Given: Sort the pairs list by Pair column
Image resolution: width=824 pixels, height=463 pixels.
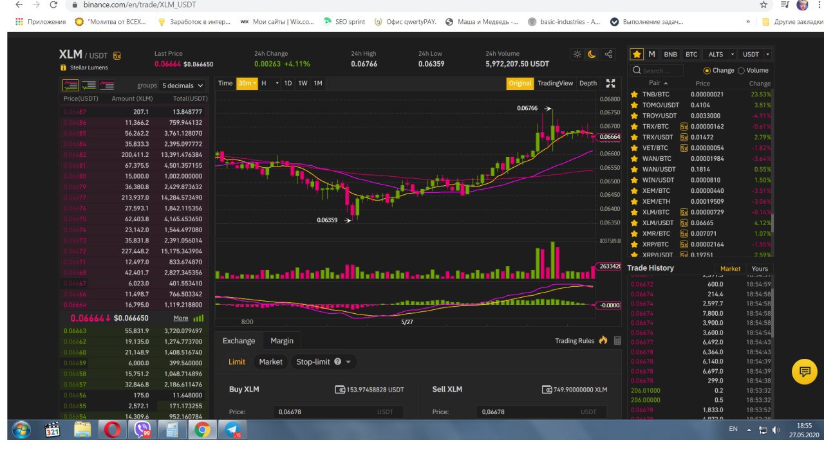Looking at the screenshot, I should 658,84.
